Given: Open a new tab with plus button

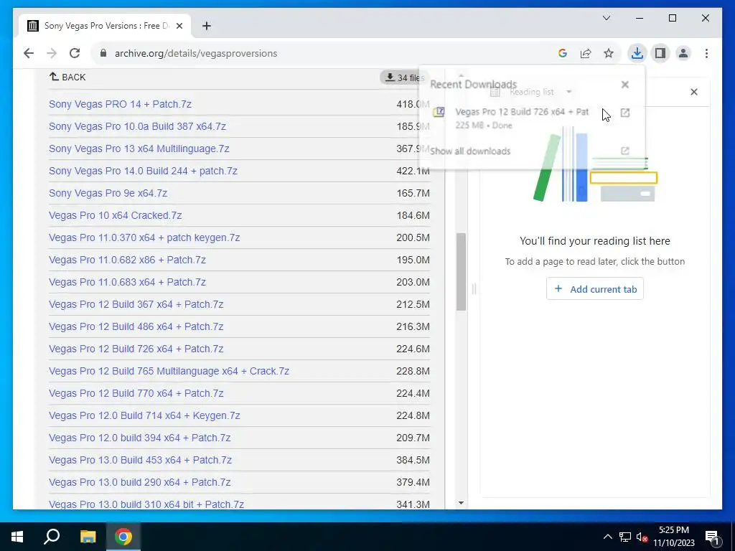Looking at the screenshot, I should coord(206,26).
